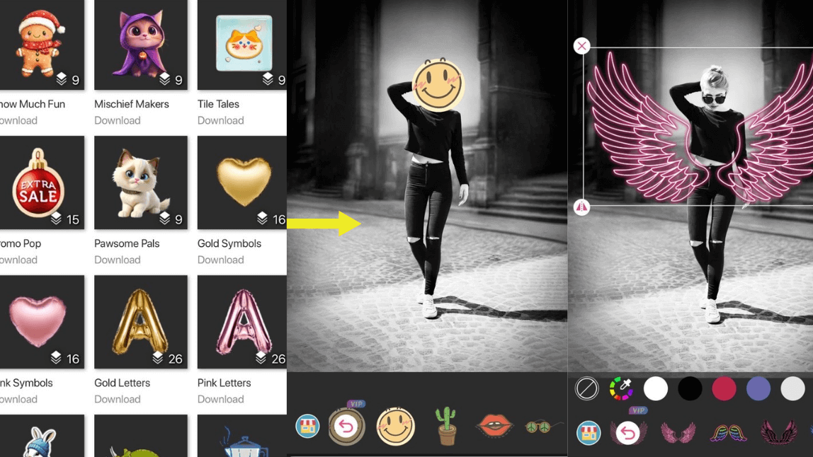Tap the "Pawsome Pals" pack title
Viewport: 813px width, 457px height.
coord(127,243)
